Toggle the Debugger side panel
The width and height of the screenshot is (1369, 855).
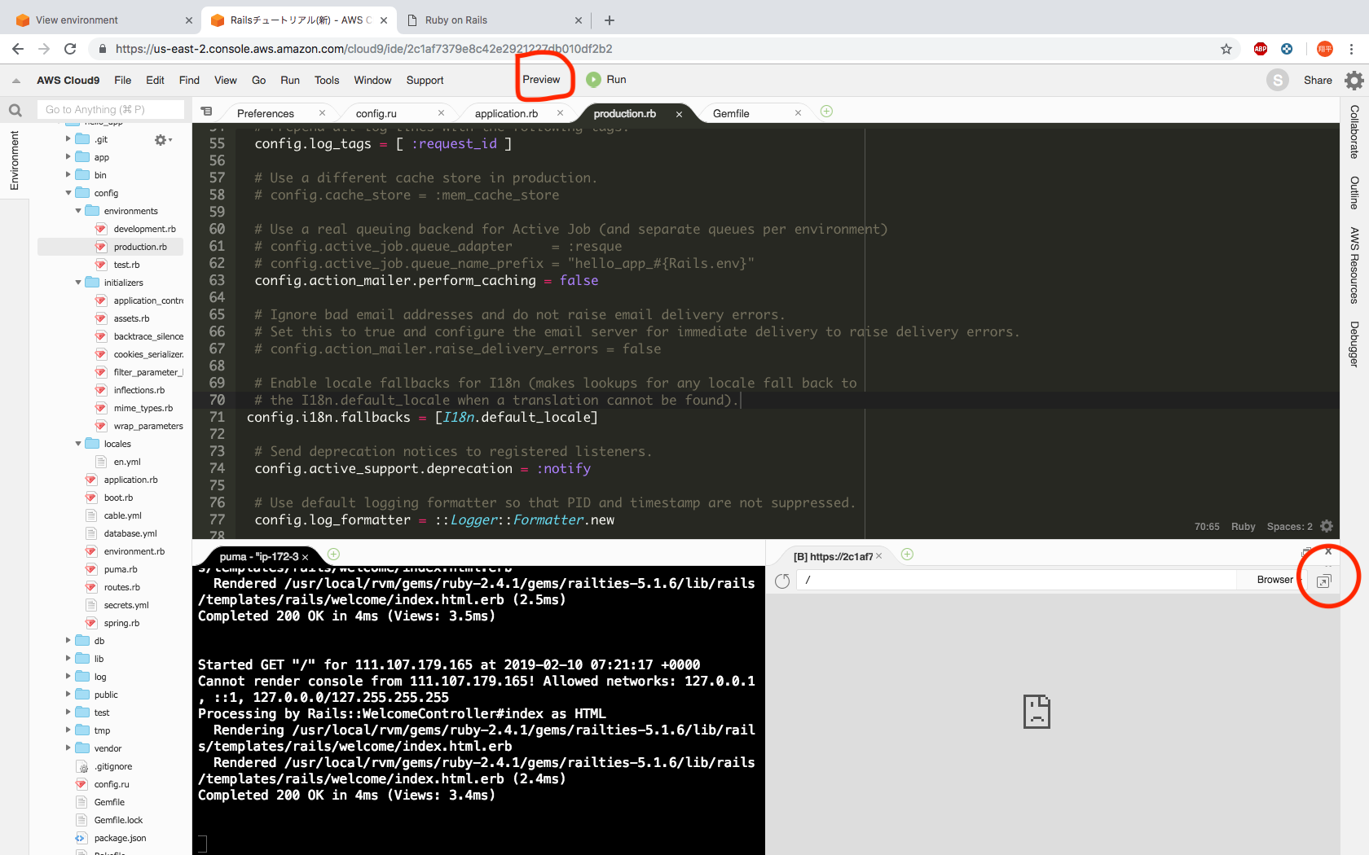(x=1354, y=344)
